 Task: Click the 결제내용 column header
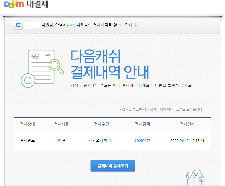click(x=62, y=124)
